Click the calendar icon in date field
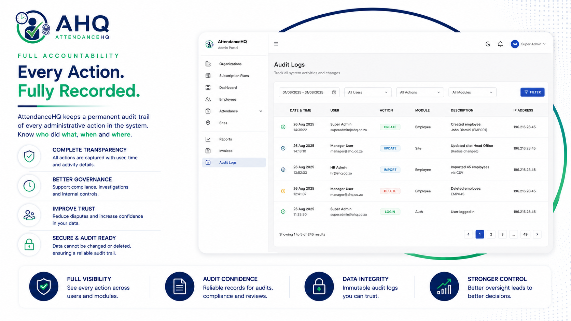The width and height of the screenshot is (571, 321). (x=334, y=92)
